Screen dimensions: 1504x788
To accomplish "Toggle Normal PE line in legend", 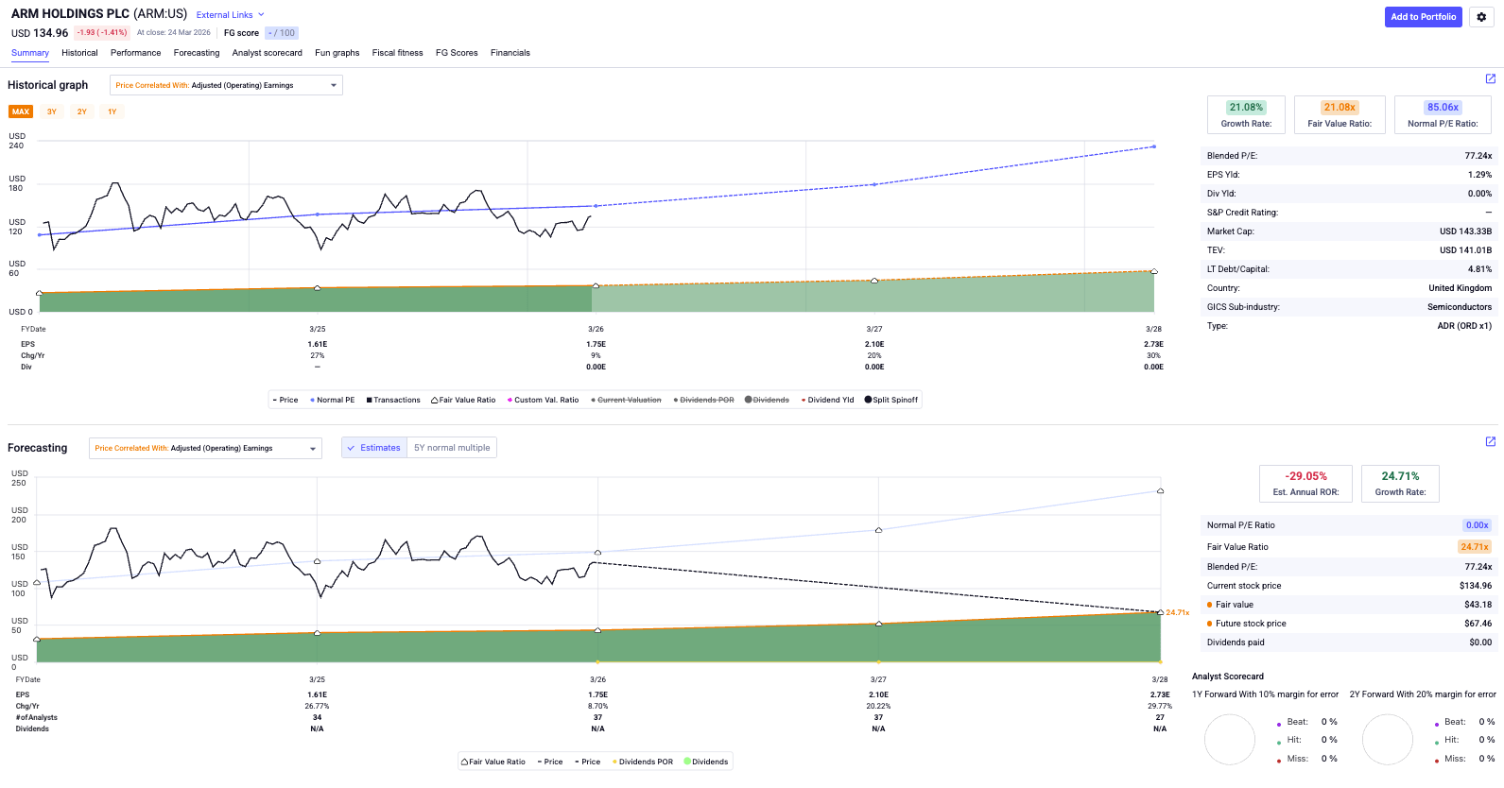I will click(333, 400).
